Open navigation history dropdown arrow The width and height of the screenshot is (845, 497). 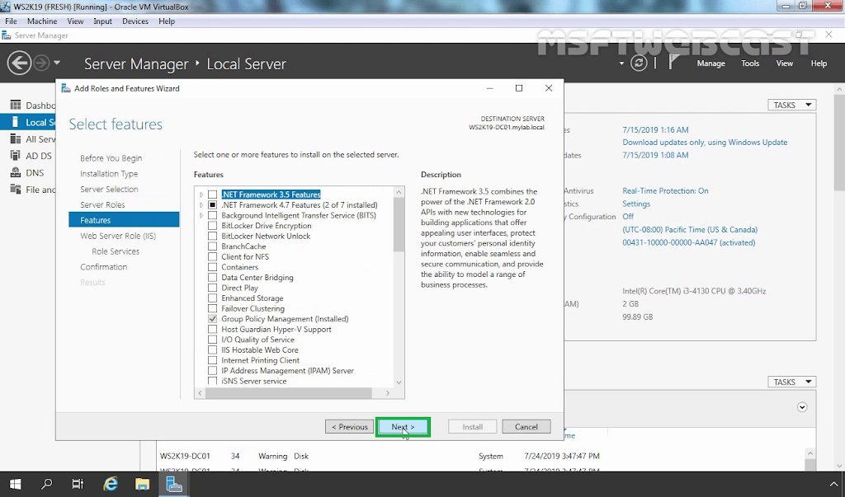coord(57,63)
